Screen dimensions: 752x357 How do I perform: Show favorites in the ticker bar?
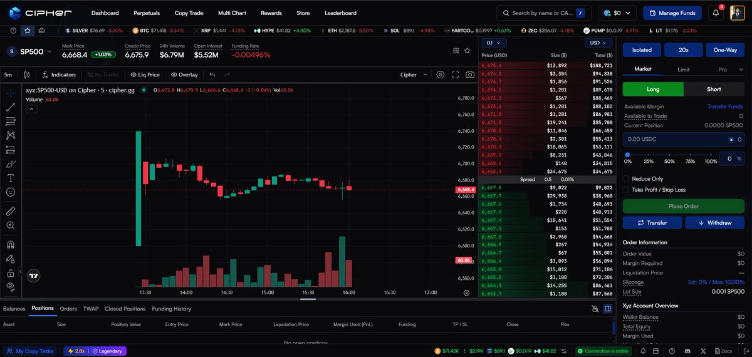28,30
